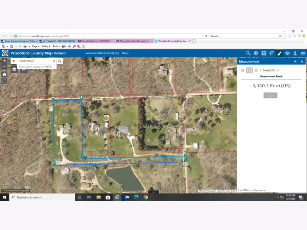The height and width of the screenshot is (230, 307).
Task: Click the Windows taskbar search box
Action: [x=42, y=197]
